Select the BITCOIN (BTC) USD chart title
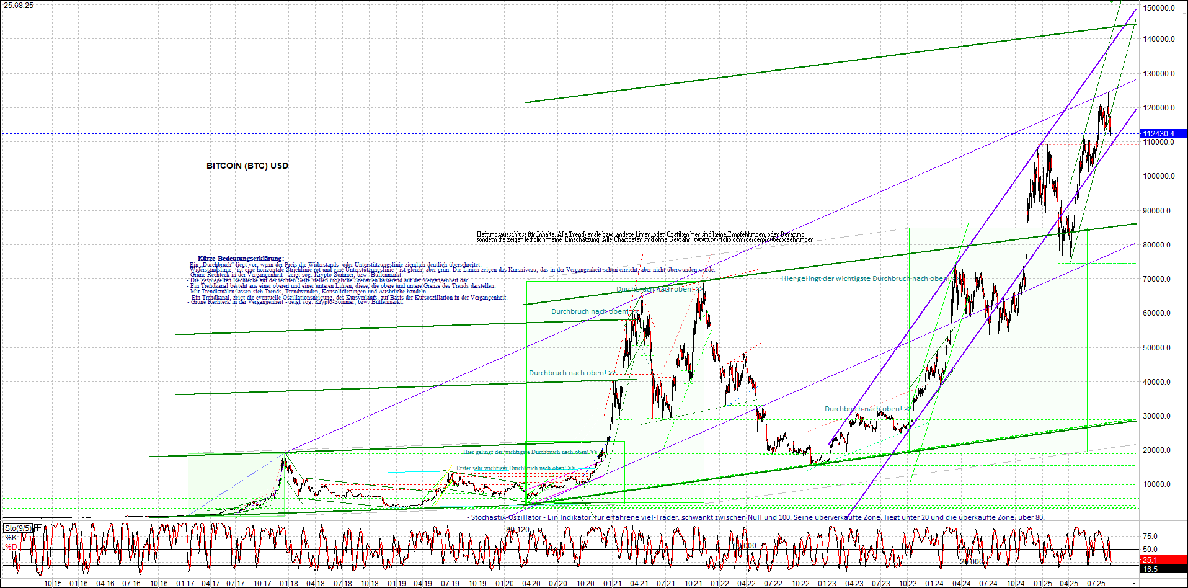The image size is (1188, 588). tap(247, 166)
